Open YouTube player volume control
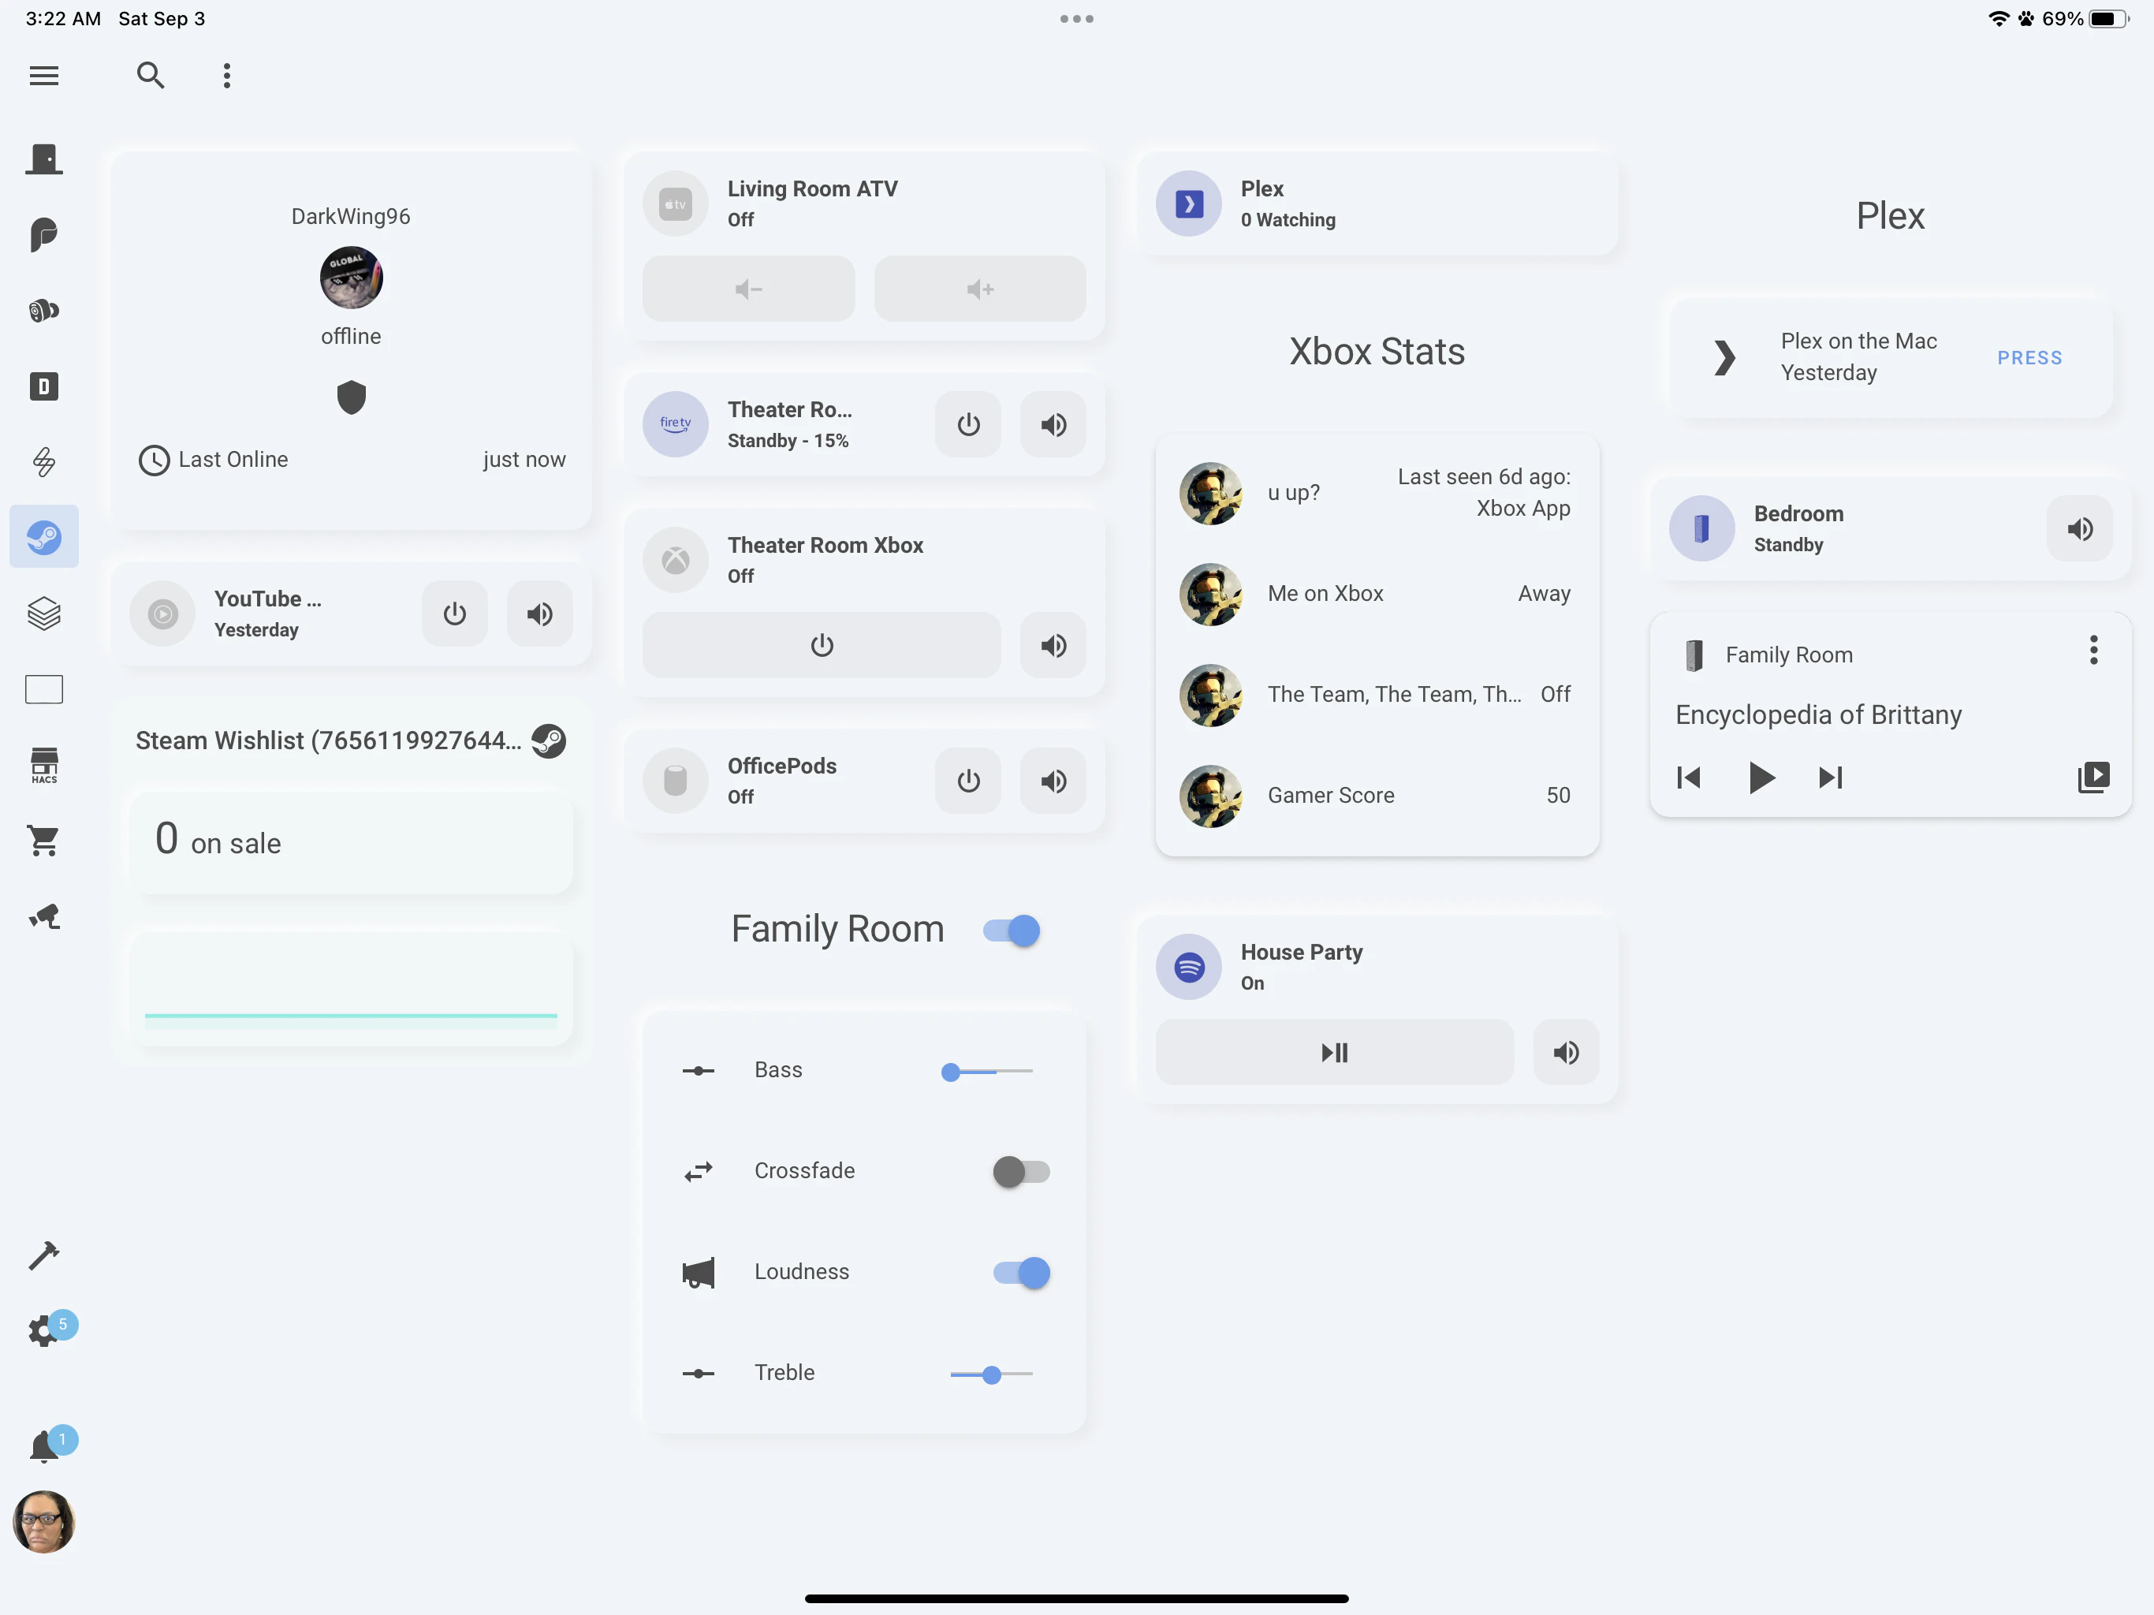Viewport: 2154px width, 1615px height. (x=540, y=614)
